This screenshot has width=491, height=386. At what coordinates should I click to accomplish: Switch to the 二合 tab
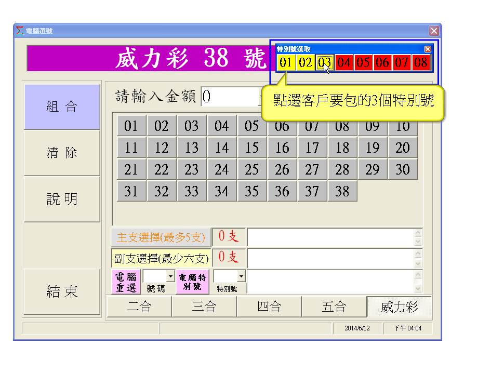(139, 307)
